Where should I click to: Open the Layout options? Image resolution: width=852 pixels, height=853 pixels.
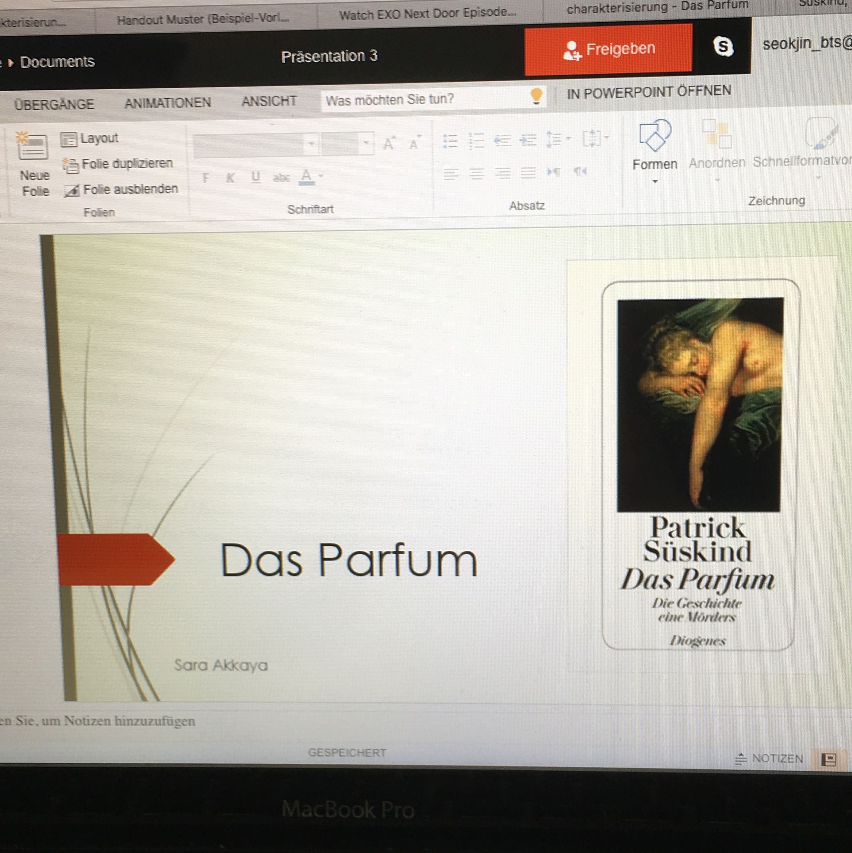[x=90, y=139]
